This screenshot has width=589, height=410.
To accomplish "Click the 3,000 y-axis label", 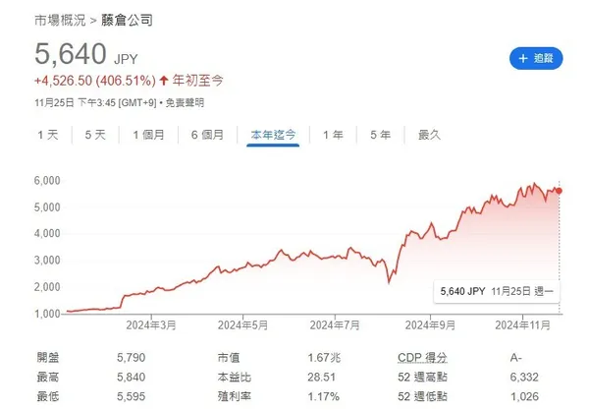I will point(47,261).
